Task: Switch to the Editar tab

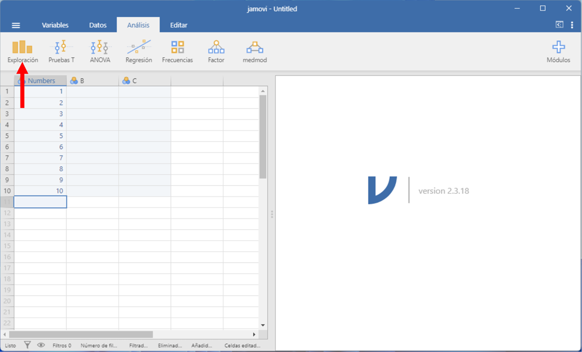Action: point(179,25)
